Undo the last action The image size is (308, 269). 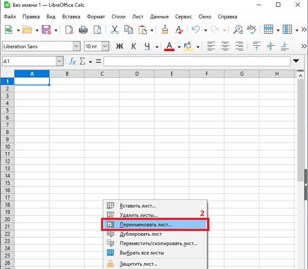[196, 30]
